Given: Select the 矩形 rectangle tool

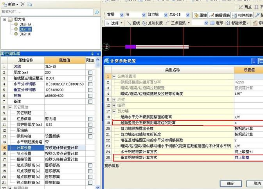Looking at the screenshot, I should (217, 23).
